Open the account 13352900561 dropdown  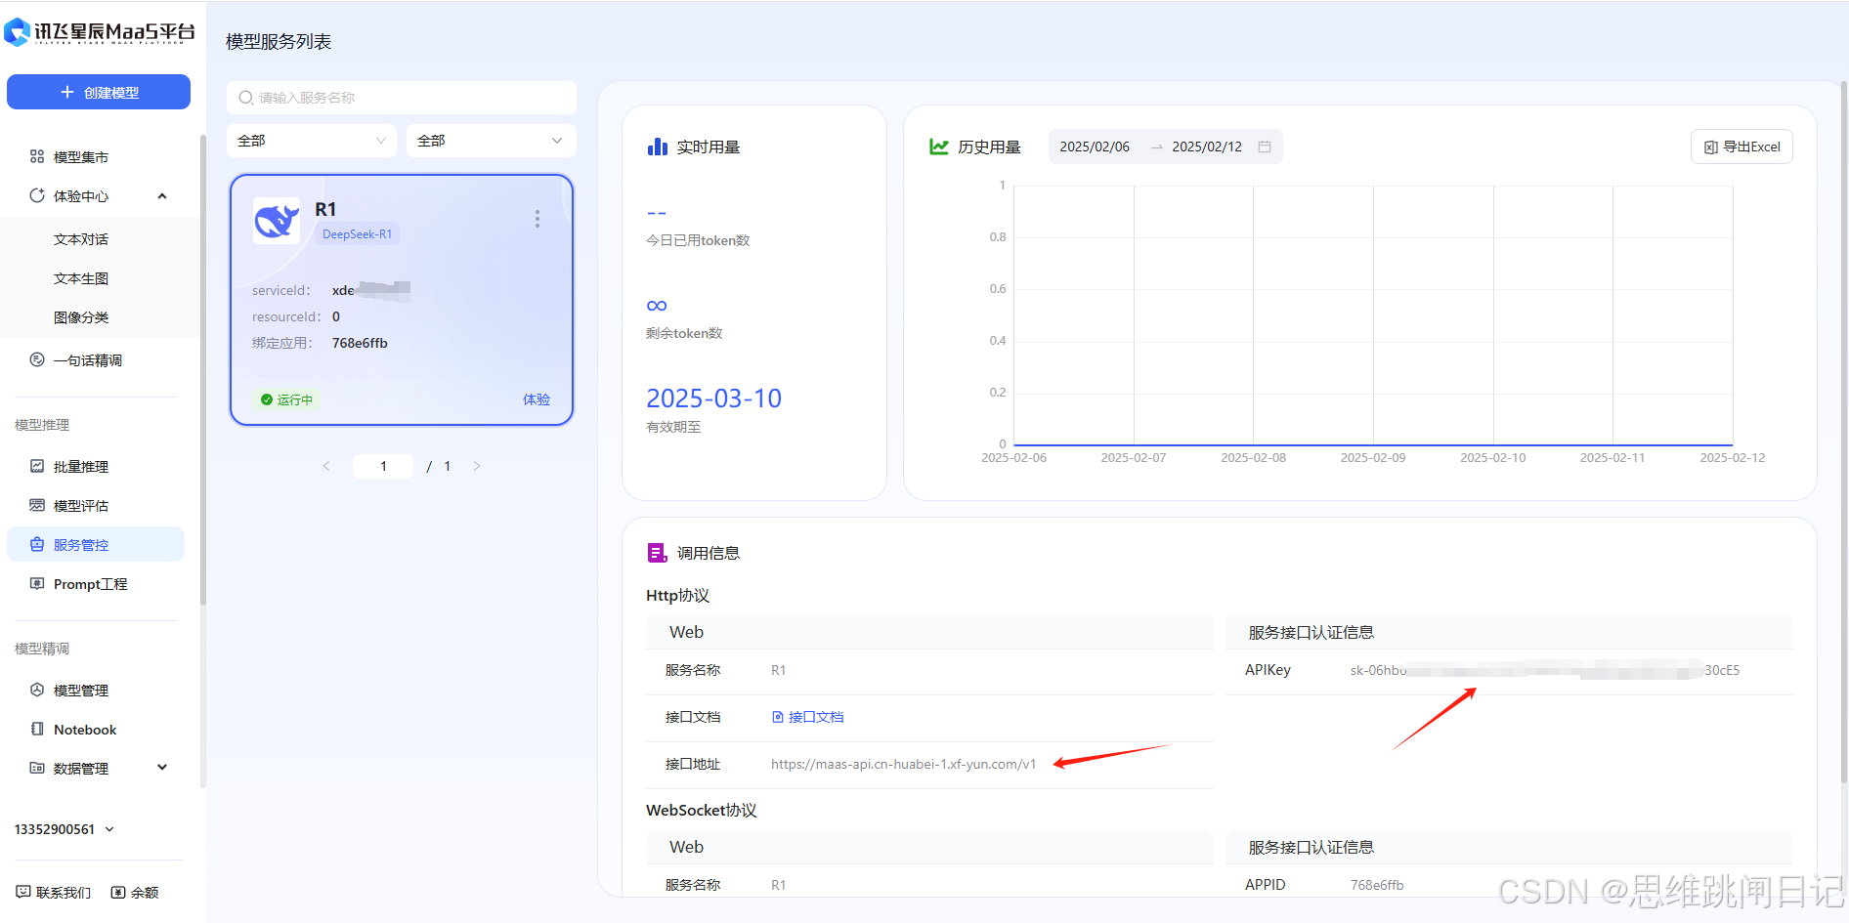[x=64, y=829]
